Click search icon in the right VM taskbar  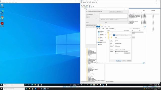[85, 85]
